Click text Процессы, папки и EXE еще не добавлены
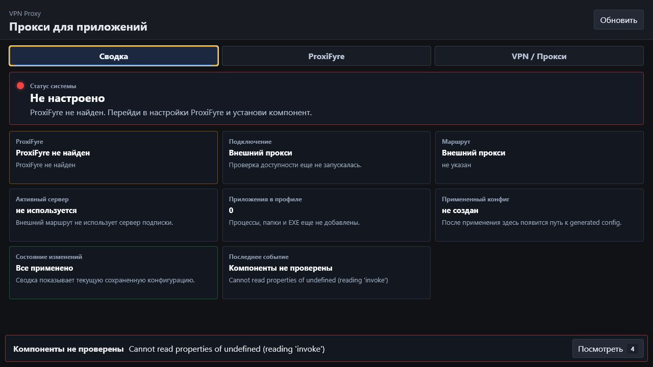Image resolution: width=653 pixels, height=367 pixels. [294, 222]
